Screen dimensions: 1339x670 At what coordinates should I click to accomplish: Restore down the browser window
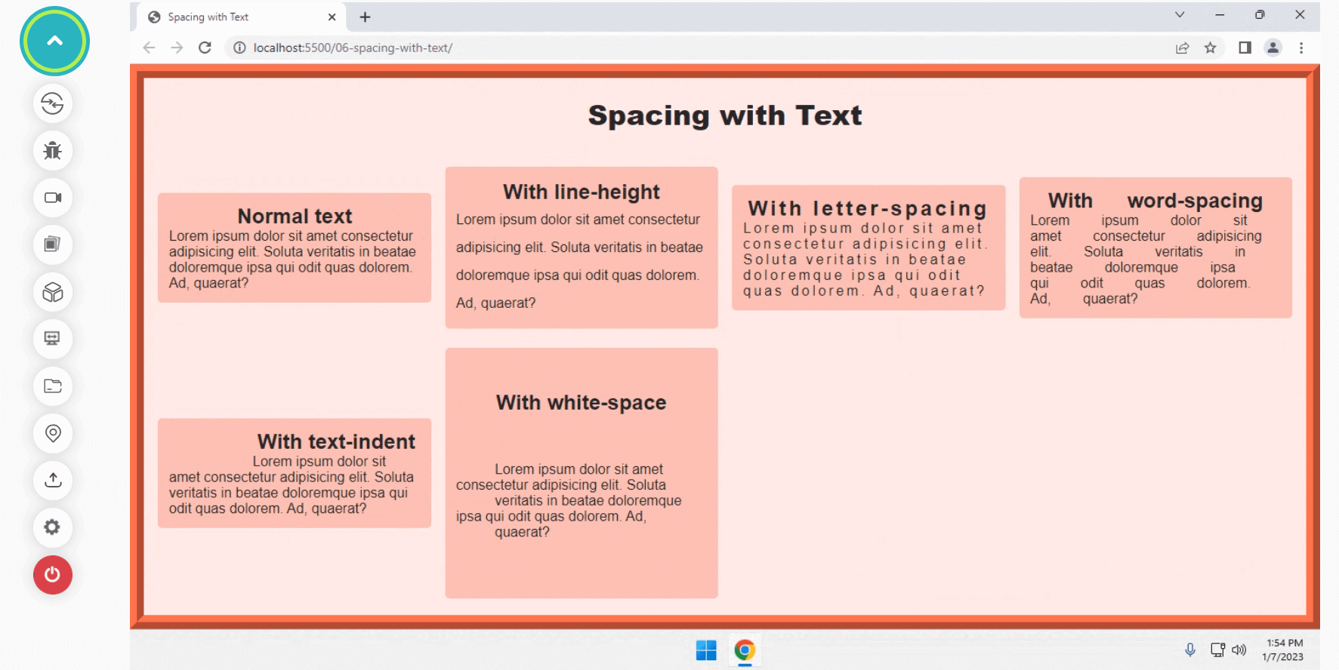click(1260, 14)
